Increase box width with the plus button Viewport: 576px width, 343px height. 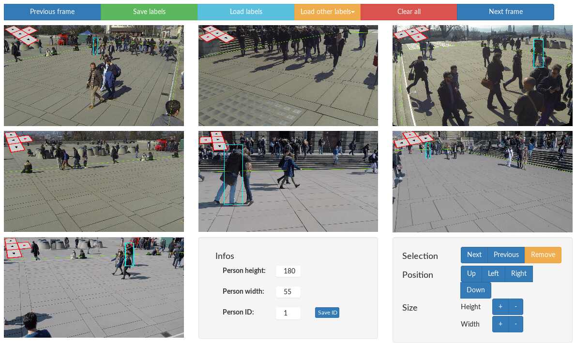(x=500, y=324)
